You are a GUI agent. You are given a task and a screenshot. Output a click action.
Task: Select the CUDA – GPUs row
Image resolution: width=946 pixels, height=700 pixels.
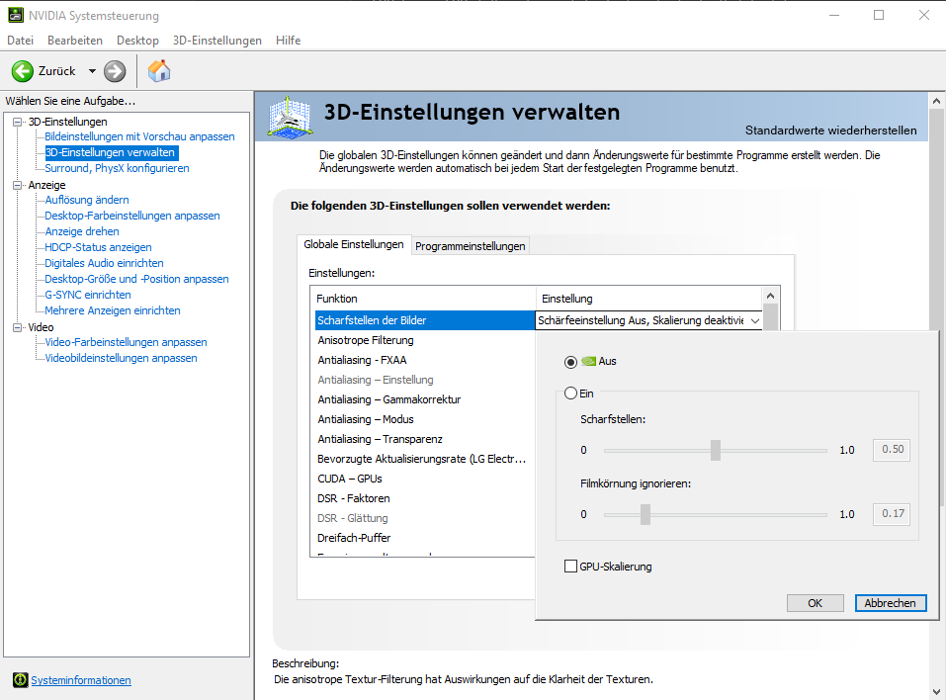pos(425,479)
